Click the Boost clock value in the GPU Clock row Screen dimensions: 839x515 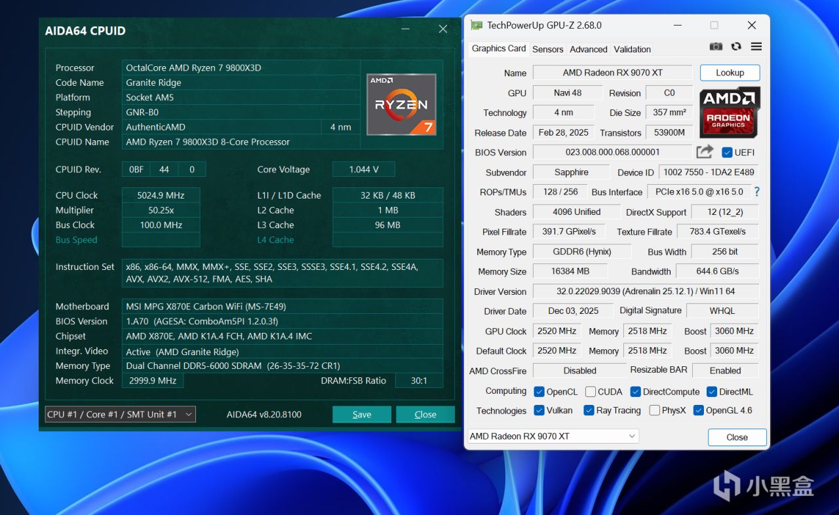[x=734, y=331]
